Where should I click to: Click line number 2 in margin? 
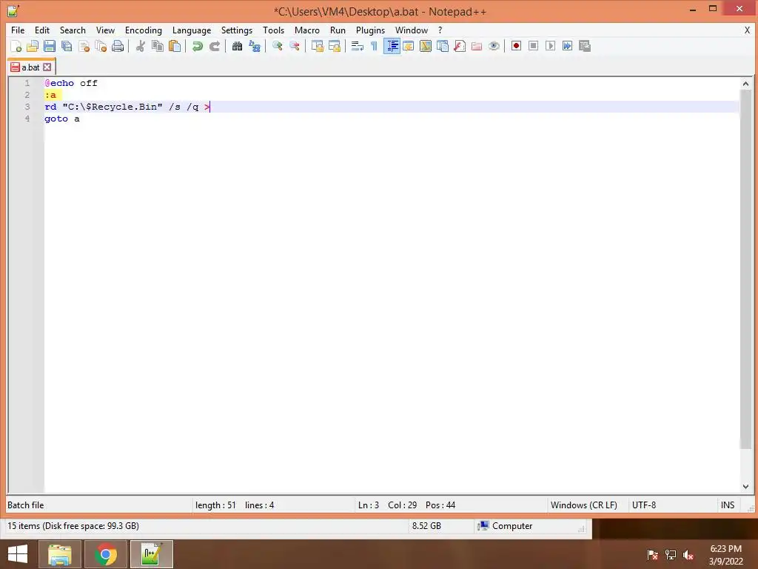pyautogui.click(x=27, y=95)
